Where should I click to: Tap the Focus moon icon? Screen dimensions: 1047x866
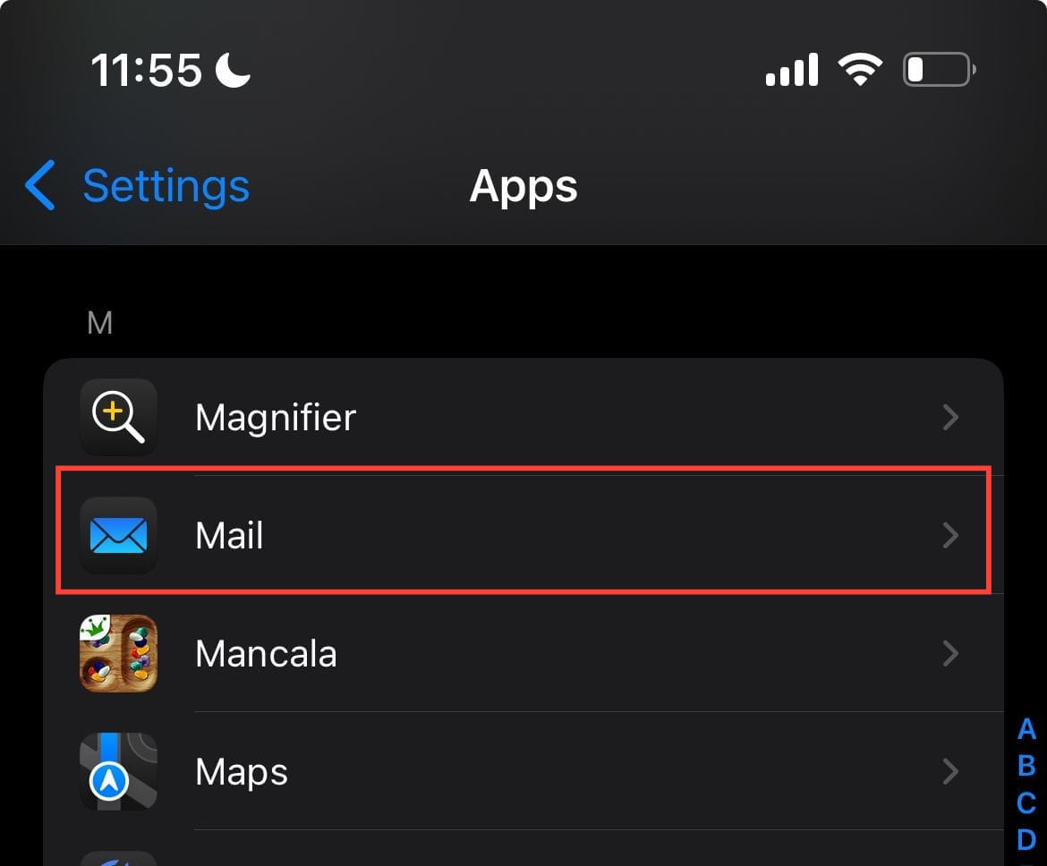[x=234, y=69]
